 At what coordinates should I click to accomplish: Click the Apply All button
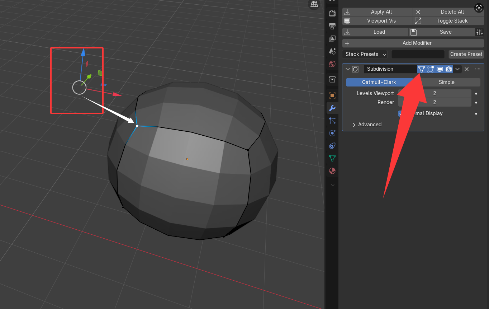coord(378,12)
